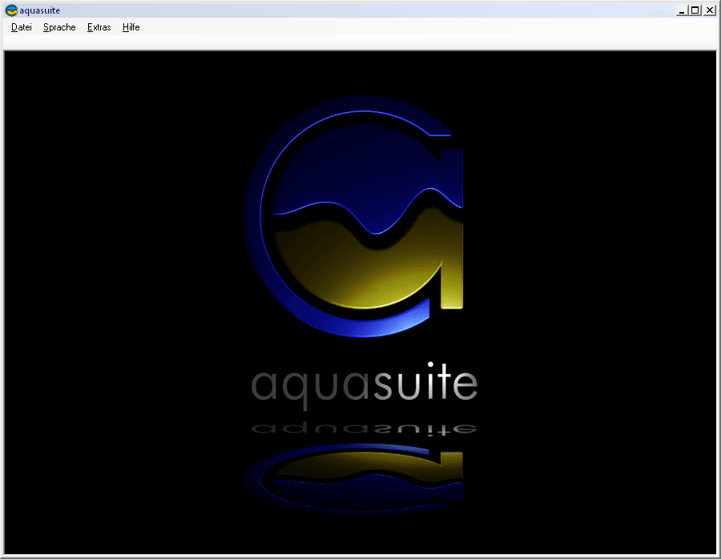
Task: Minimize the aquasuite window
Action: [682, 10]
